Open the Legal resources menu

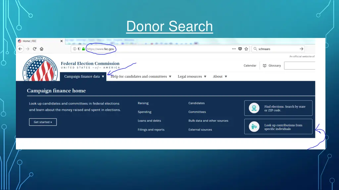[192, 77]
